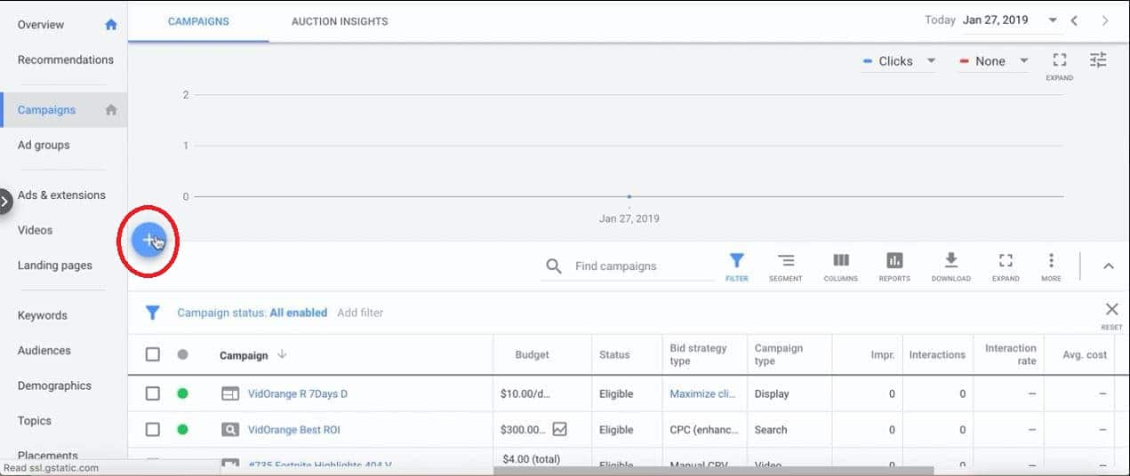This screenshot has height=476, width=1130.
Task: Click the Add filter text
Action: click(360, 313)
